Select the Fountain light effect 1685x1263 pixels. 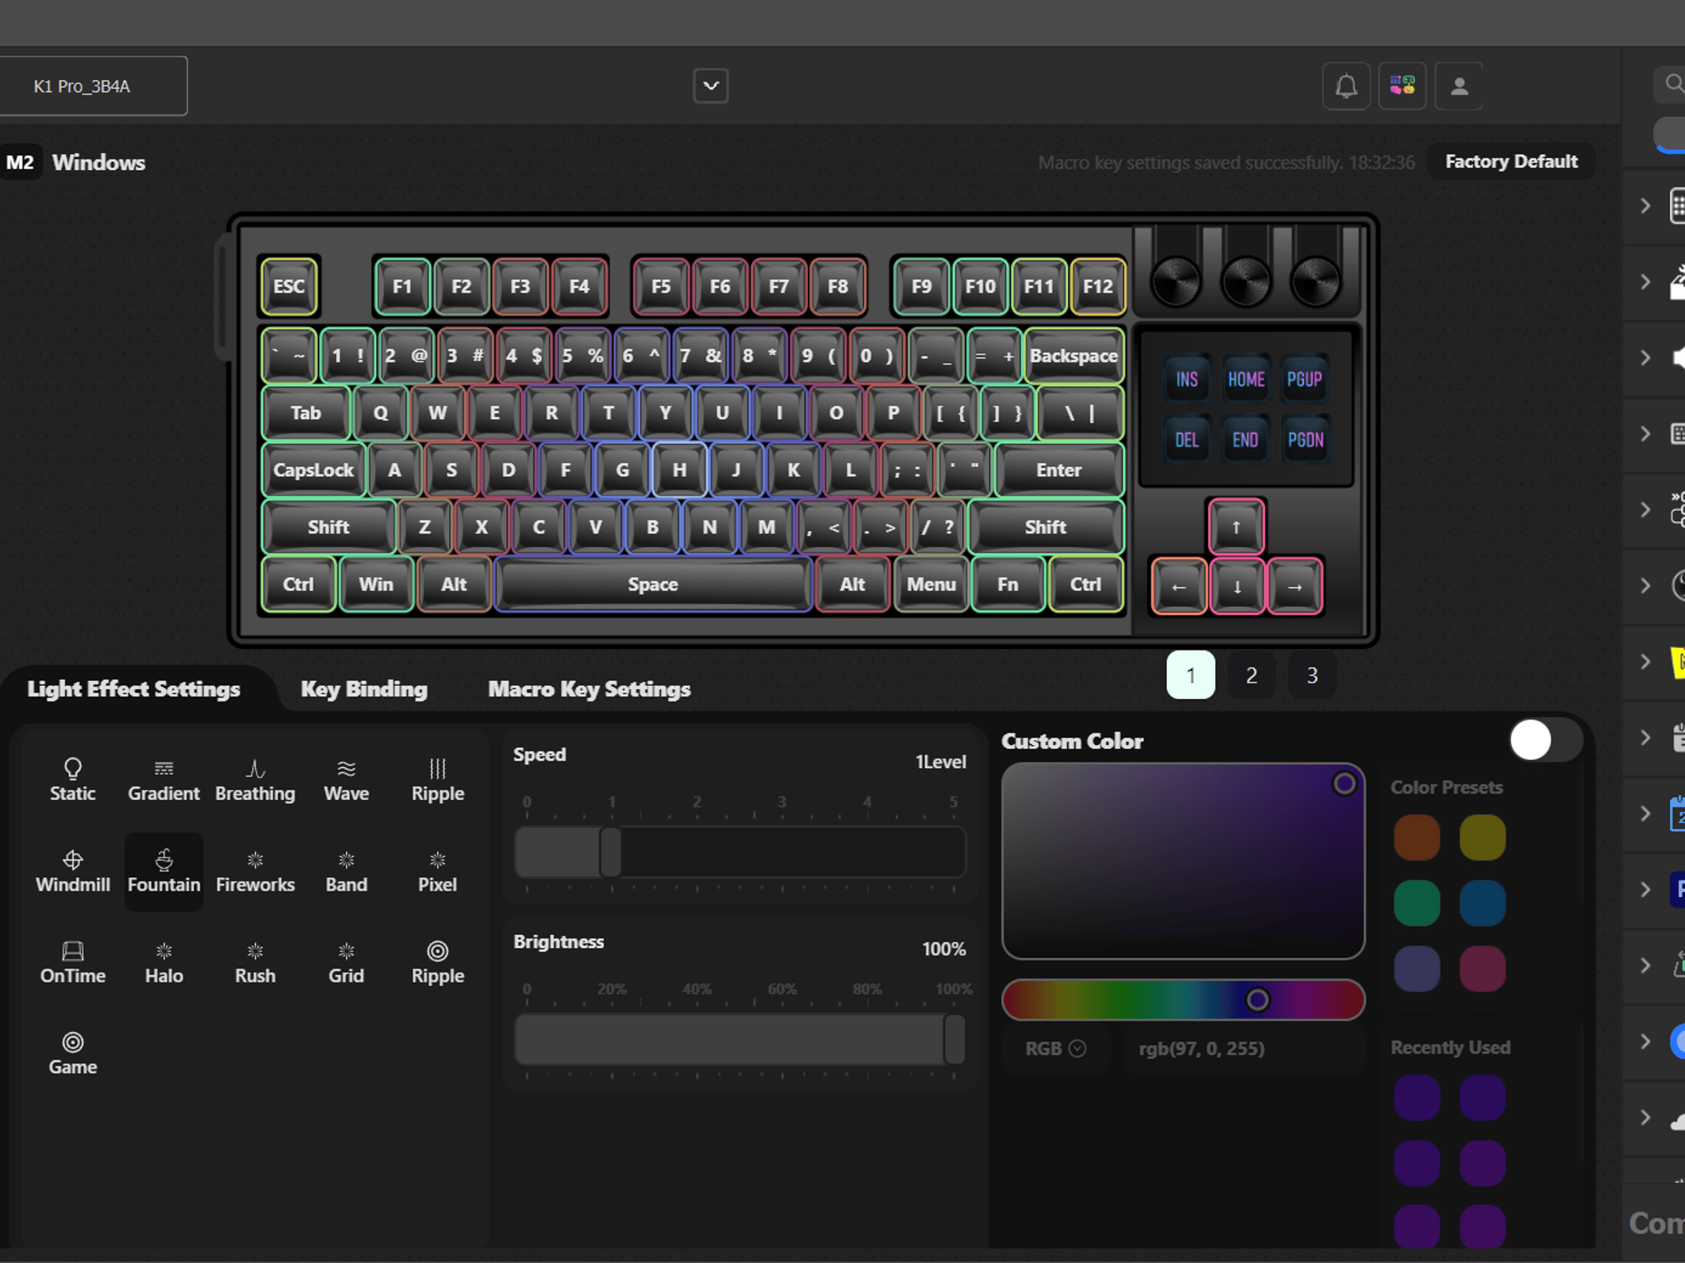point(164,871)
